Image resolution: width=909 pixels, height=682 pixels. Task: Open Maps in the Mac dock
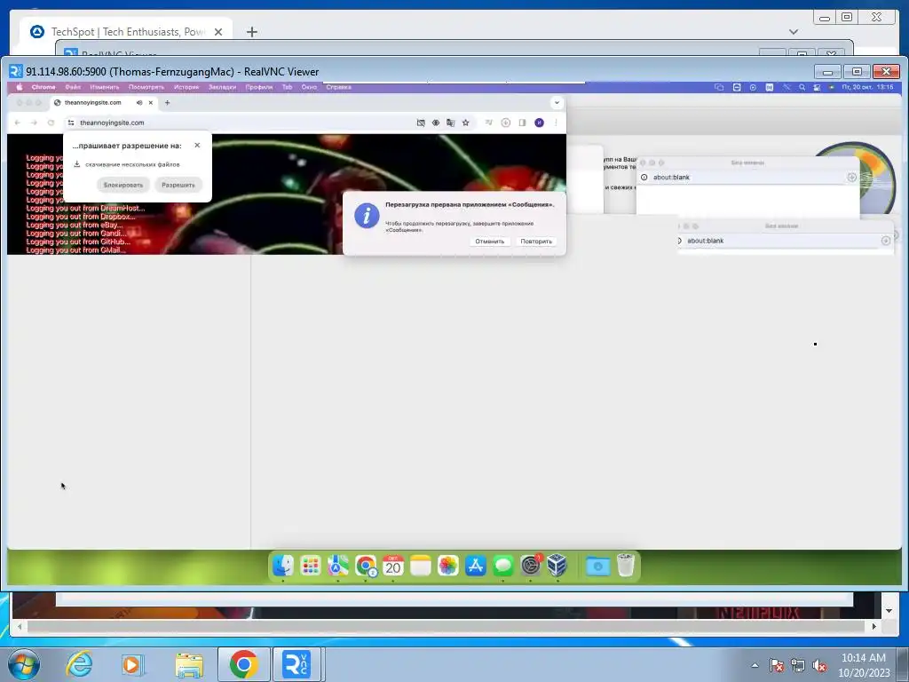tap(338, 566)
